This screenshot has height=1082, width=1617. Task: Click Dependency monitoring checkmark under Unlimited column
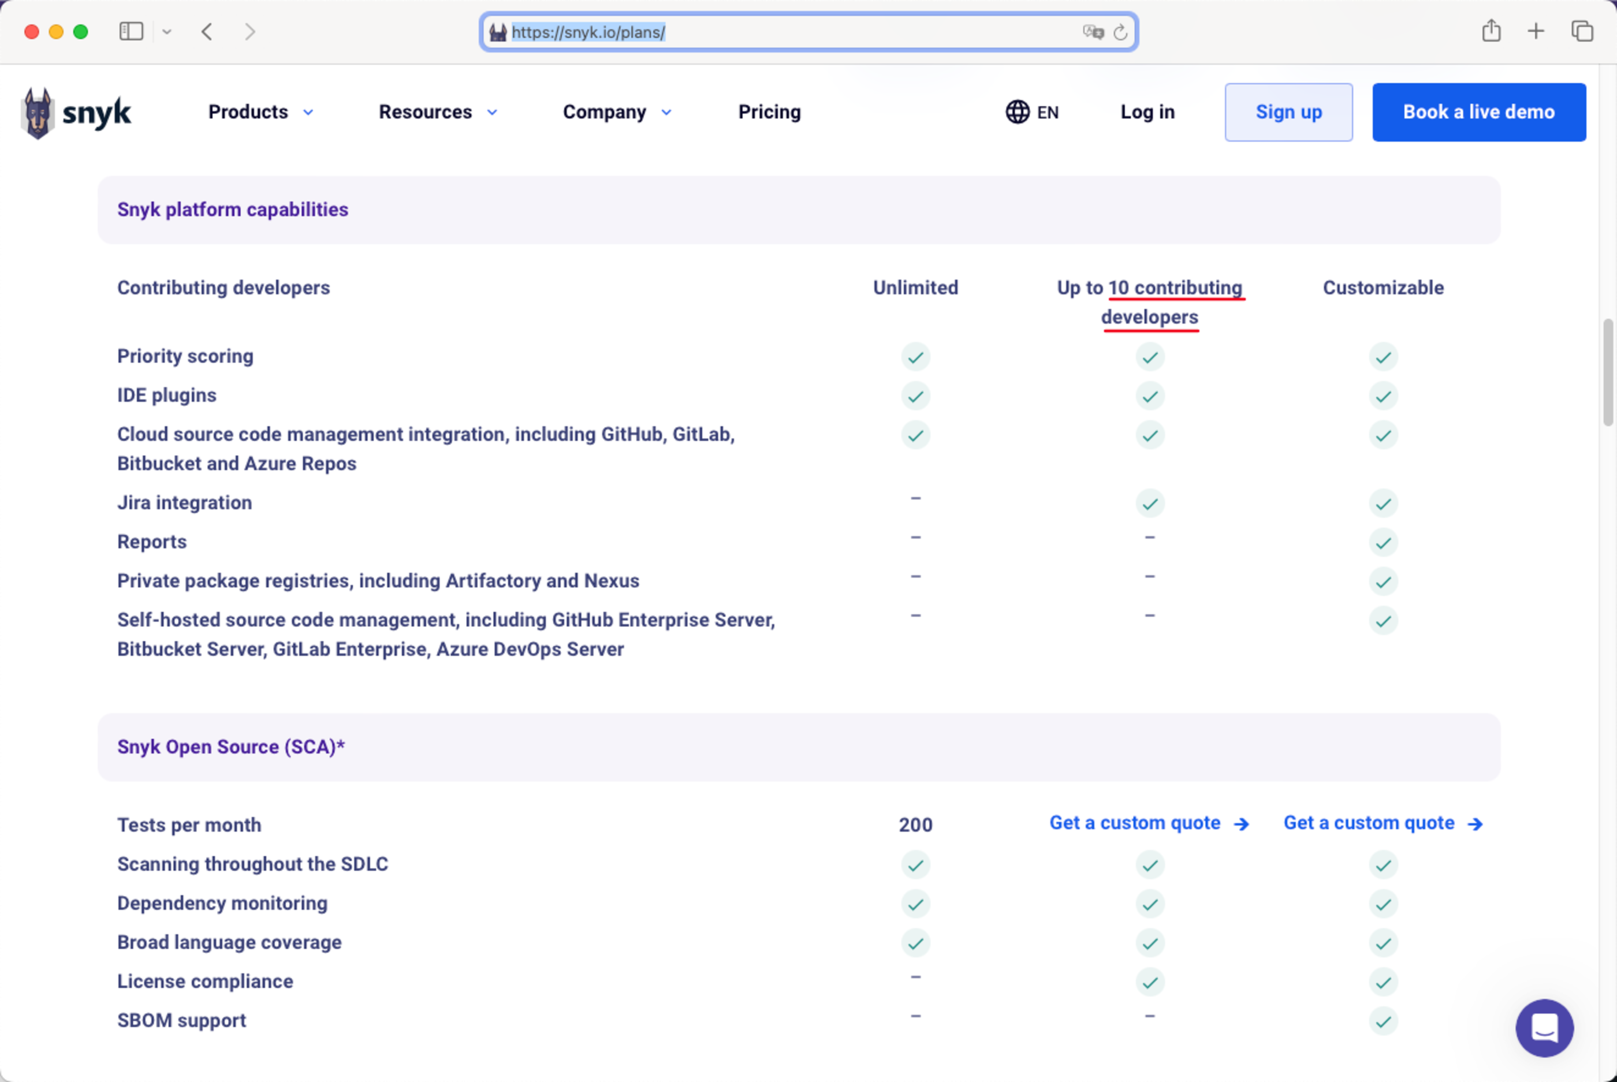click(916, 904)
